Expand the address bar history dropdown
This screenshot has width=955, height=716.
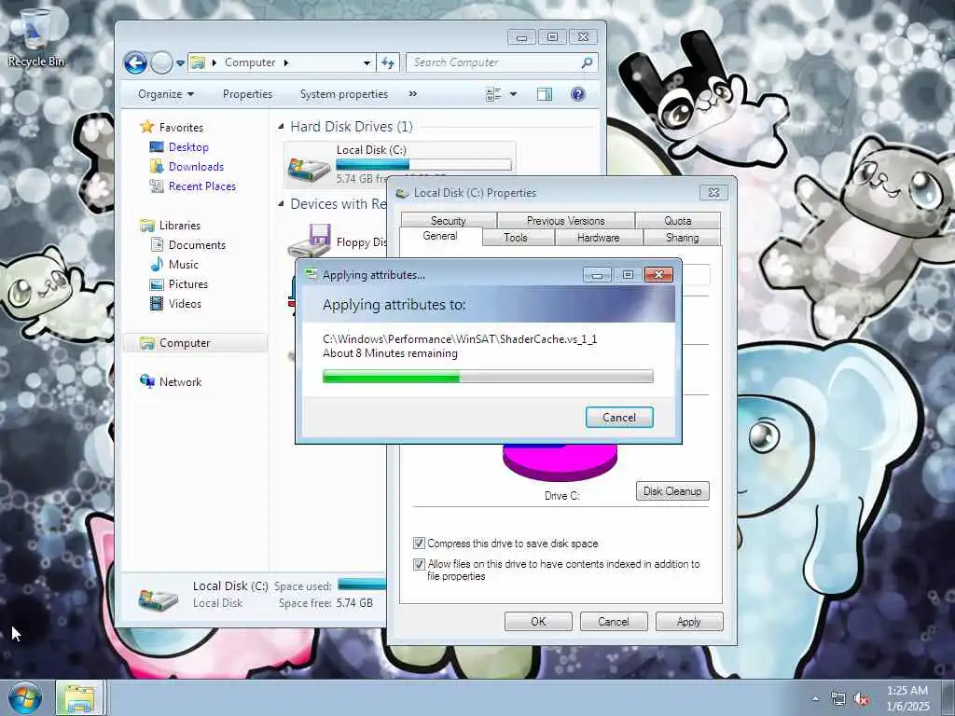(366, 62)
